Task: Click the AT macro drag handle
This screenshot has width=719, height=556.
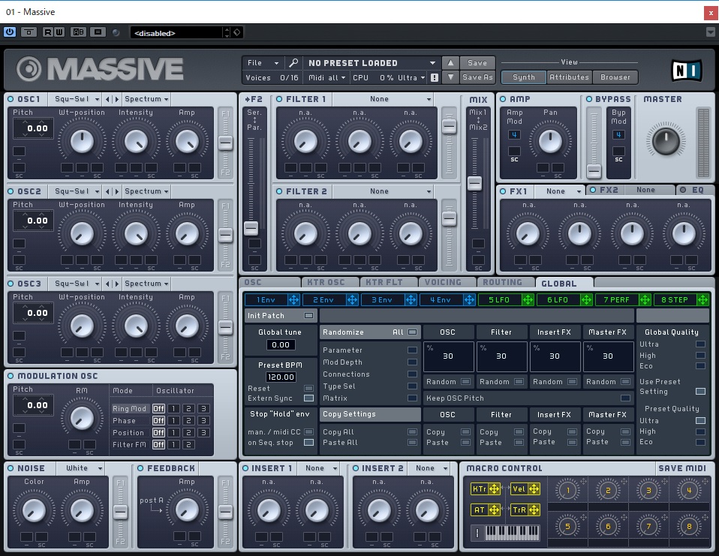Action: [495, 509]
